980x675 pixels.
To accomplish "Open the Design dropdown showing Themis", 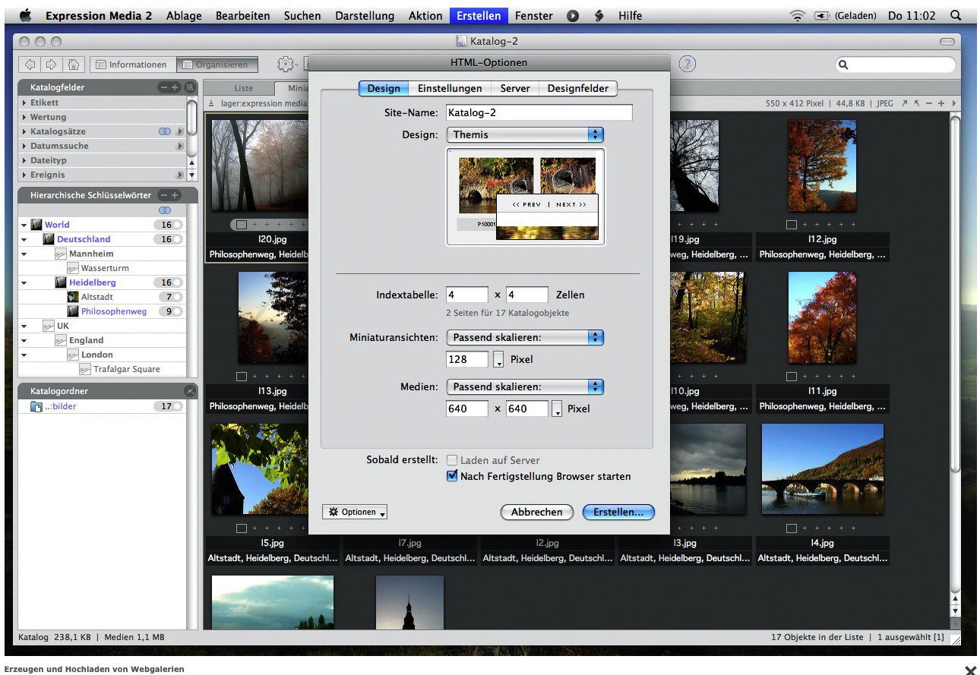I will 524,134.
